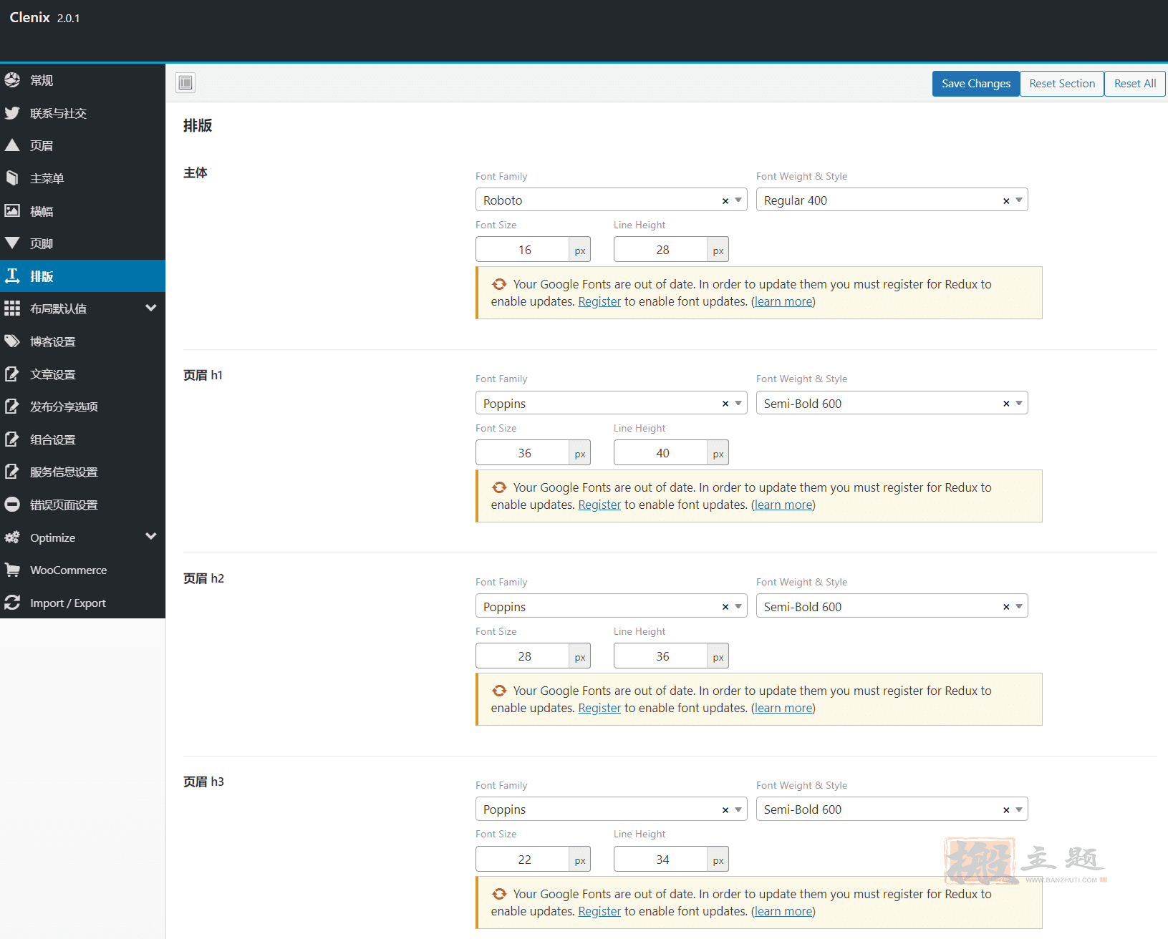1168x939 pixels.
Task: Click the up-triangle icon beside 页眉
Action: (12, 145)
